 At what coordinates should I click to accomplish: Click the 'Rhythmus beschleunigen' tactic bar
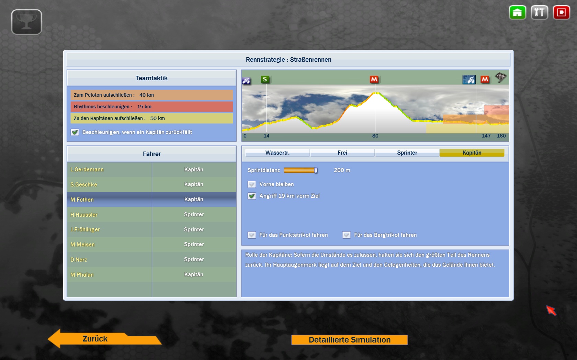point(151,107)
